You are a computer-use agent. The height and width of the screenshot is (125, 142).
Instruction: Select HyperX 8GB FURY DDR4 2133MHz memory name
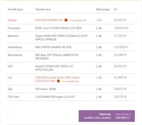point(61,38)
